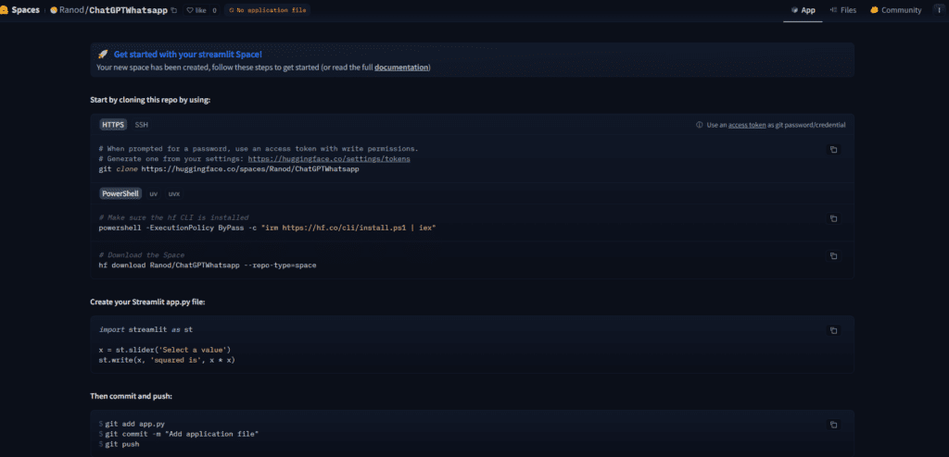Copy the space name with copy icon
Image resolution: width=949 pixels, height=457 pixels.
(174, 10)
